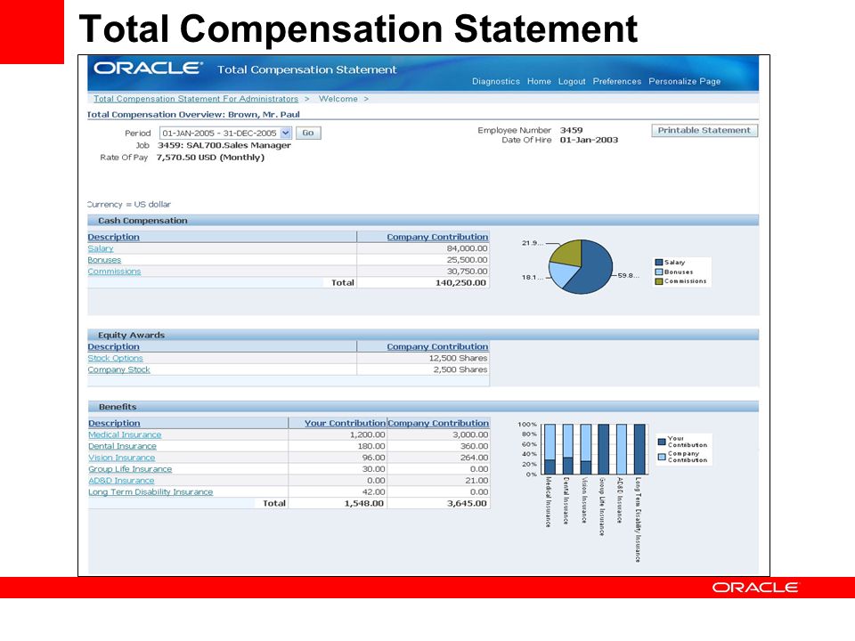Open the Period dropdown arrow
Image resolution: width=855 pixels, height=641 pixels.
(286, 133)
